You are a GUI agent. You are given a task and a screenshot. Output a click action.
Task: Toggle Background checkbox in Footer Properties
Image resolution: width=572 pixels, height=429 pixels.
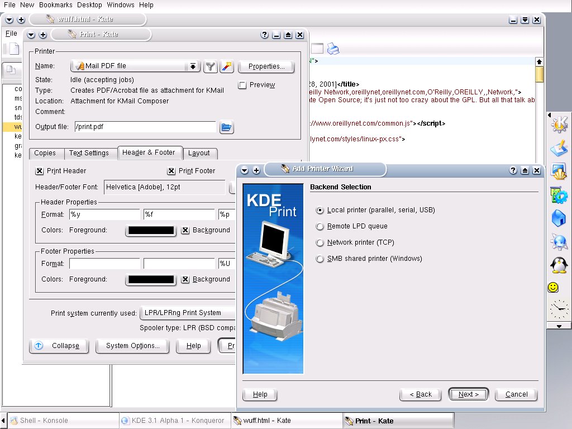[185, 279]
